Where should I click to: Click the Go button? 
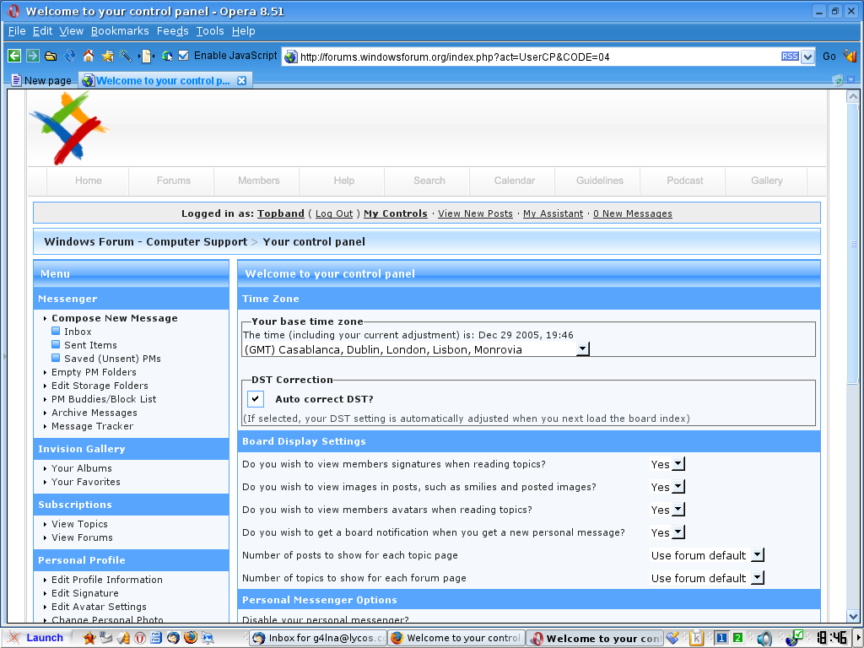pos(829,57)
